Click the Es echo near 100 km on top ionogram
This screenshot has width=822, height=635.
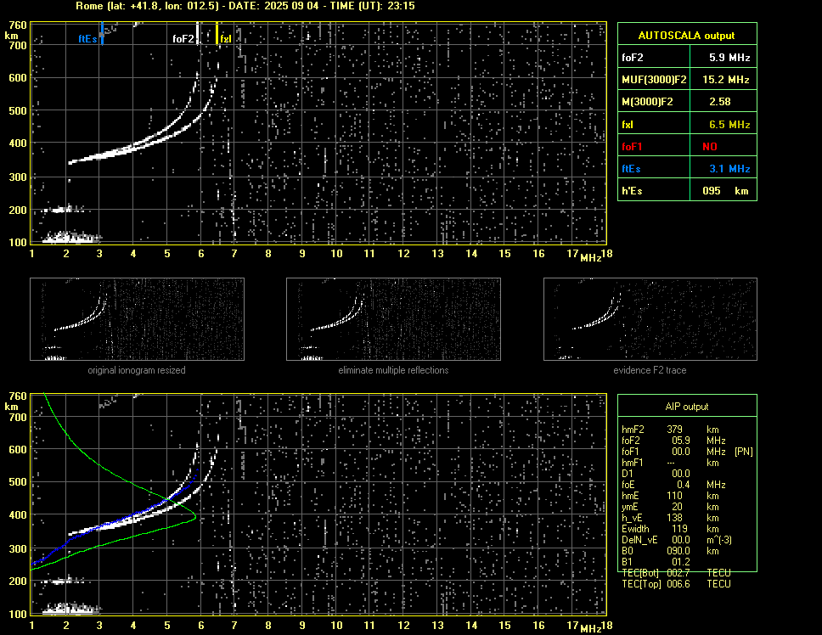(x=70, y=238)
